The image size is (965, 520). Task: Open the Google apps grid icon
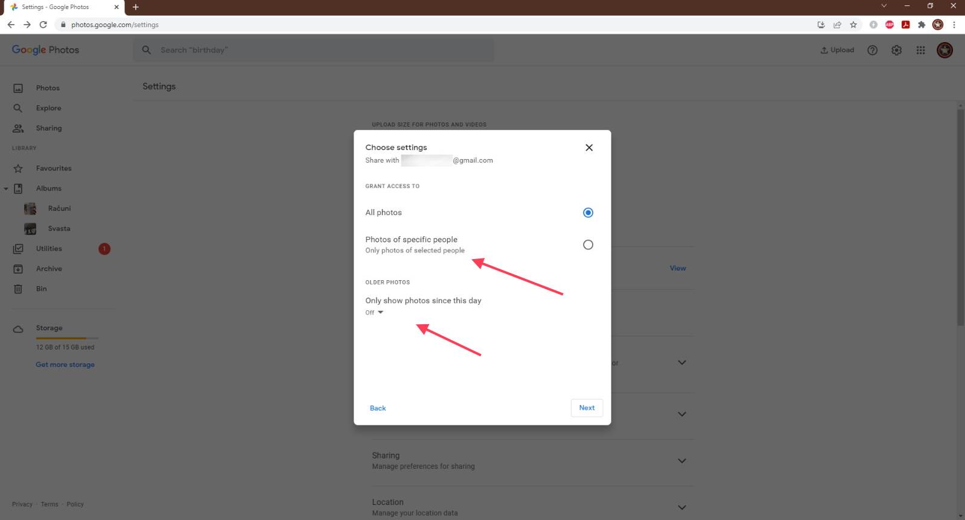tap(920, 50)
